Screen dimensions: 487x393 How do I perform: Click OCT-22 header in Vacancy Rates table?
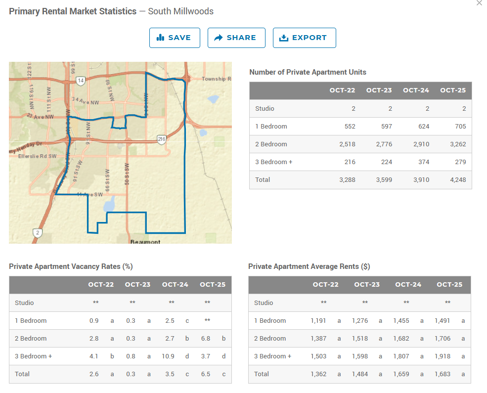(101, 285)
